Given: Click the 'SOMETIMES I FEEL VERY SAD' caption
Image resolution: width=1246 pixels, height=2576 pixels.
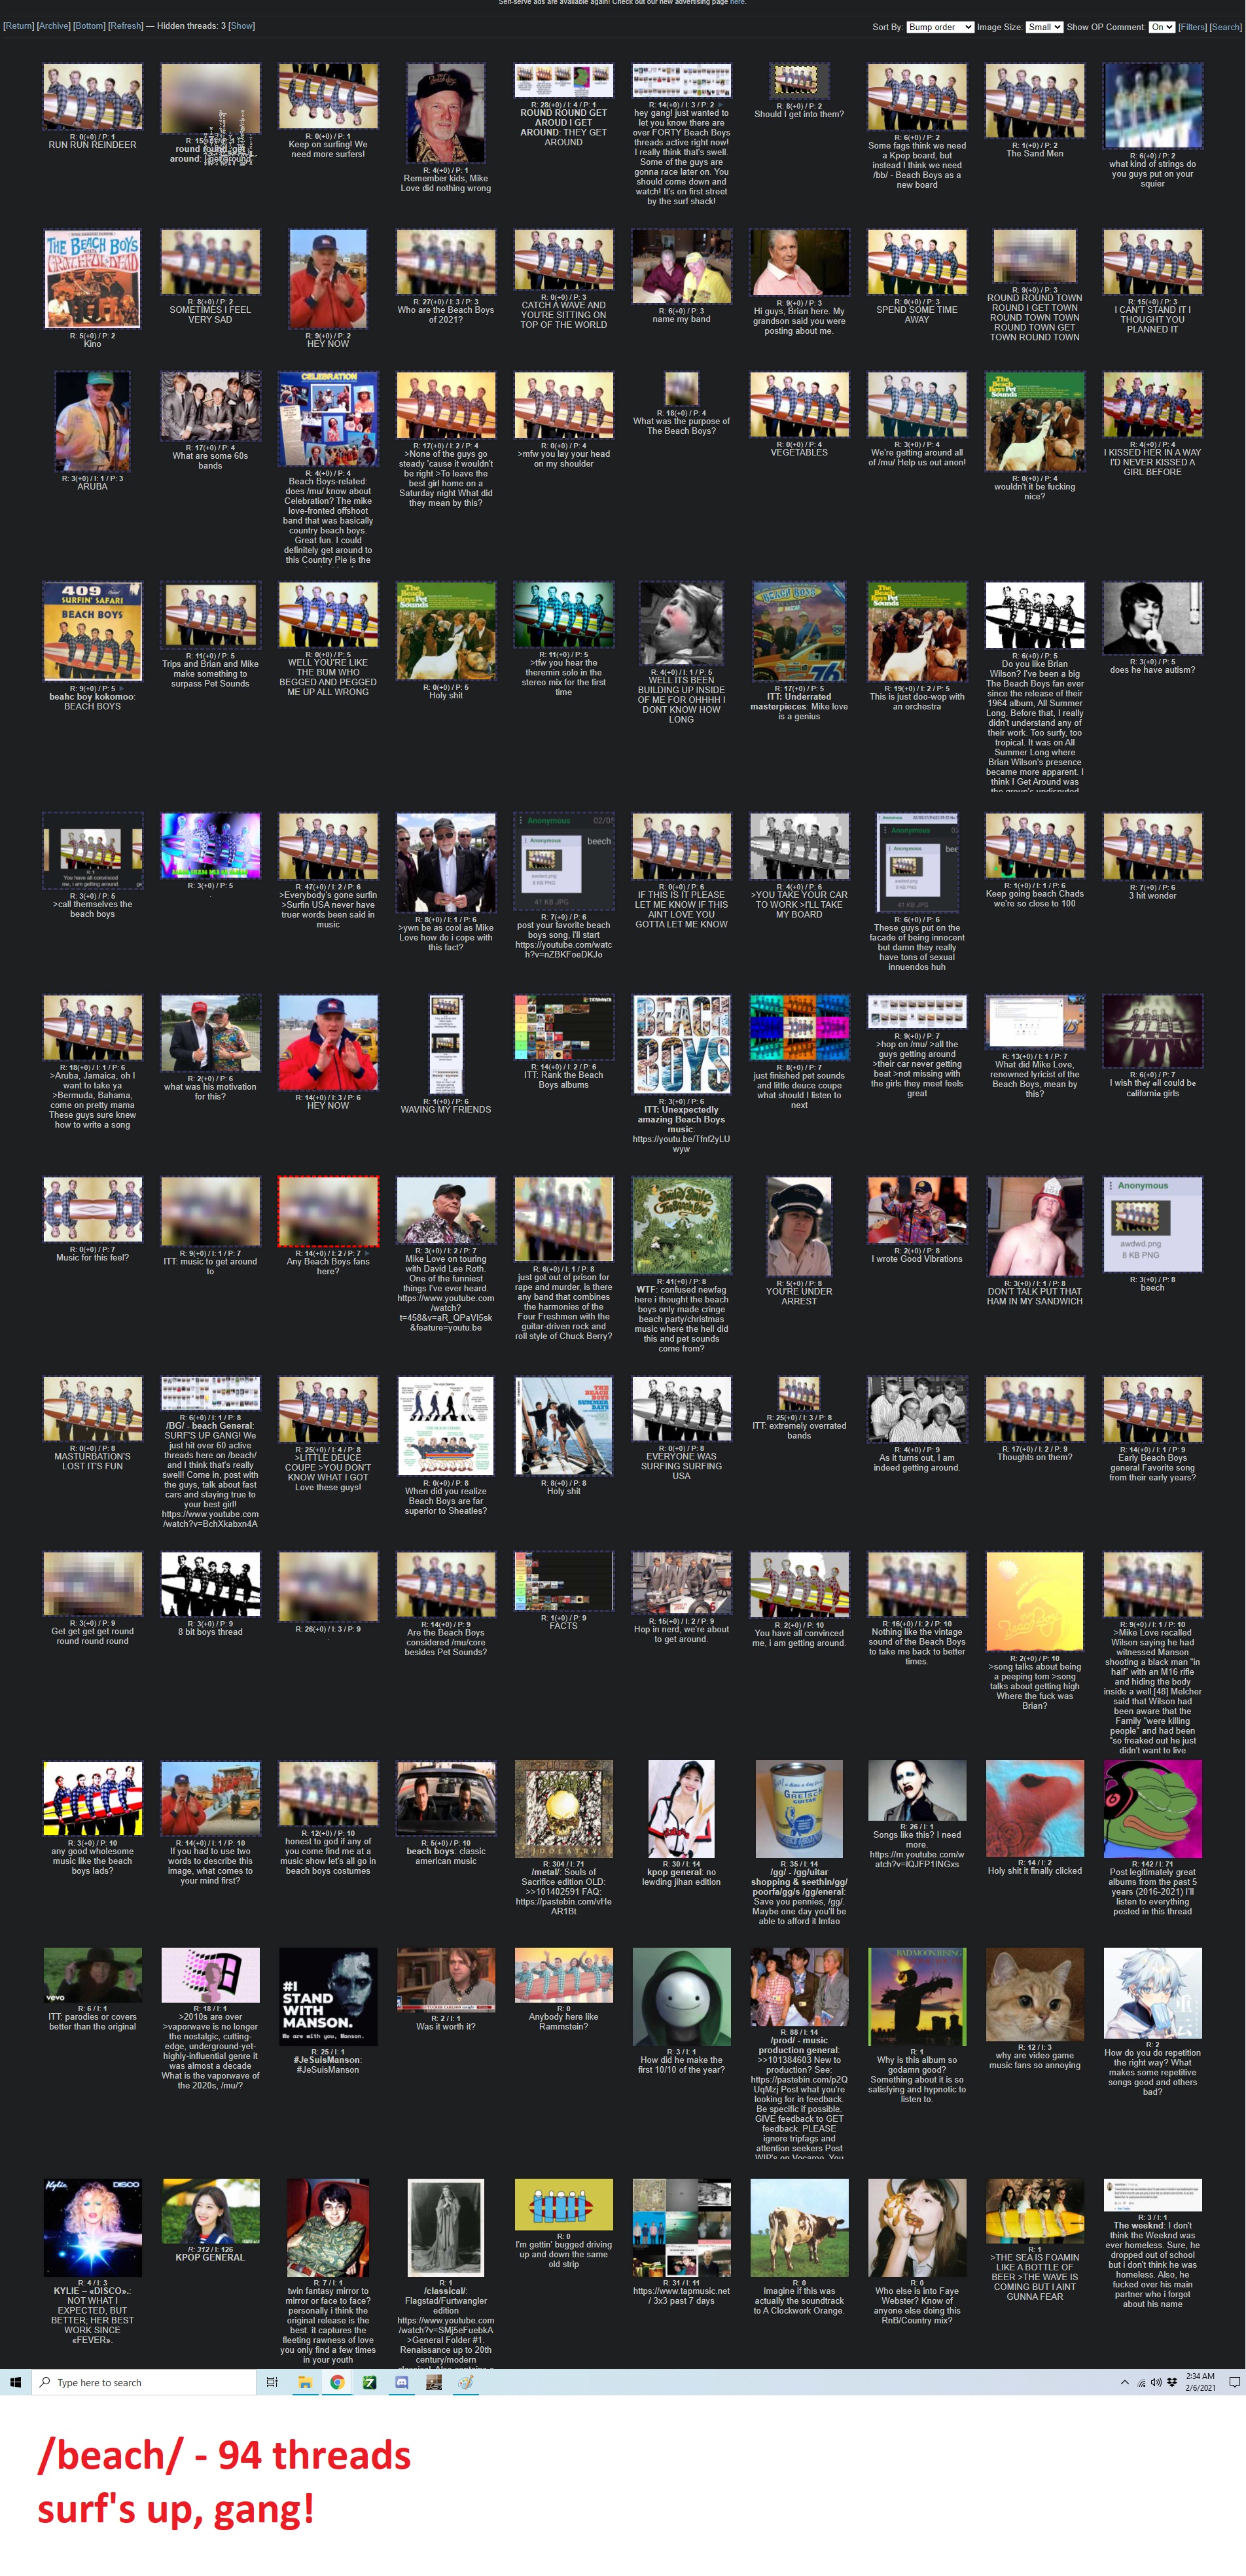Looking at the screenshot, I should 210,314.
